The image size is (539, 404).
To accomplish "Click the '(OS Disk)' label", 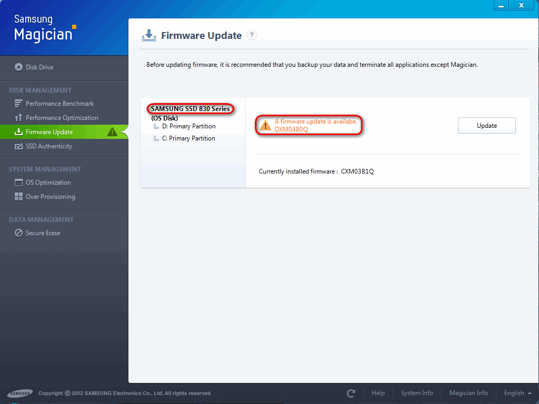I will (x=165, y=118).
